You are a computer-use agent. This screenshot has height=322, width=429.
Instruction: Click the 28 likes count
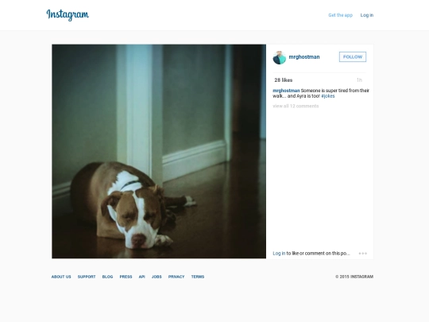(284, 80)
